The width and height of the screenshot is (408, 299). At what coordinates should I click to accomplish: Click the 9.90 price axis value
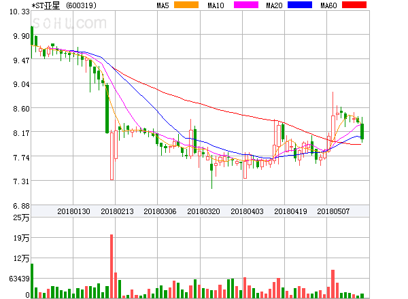21,36
